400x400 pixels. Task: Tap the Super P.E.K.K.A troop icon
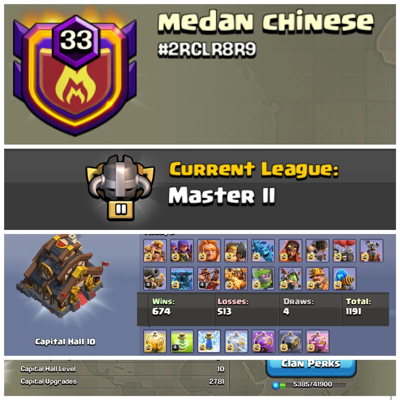click(182, 278)
